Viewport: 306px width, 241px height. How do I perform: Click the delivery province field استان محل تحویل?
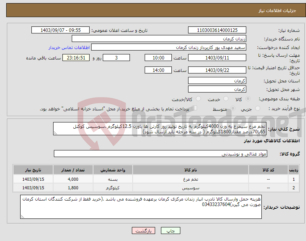(x=217, y=80)
